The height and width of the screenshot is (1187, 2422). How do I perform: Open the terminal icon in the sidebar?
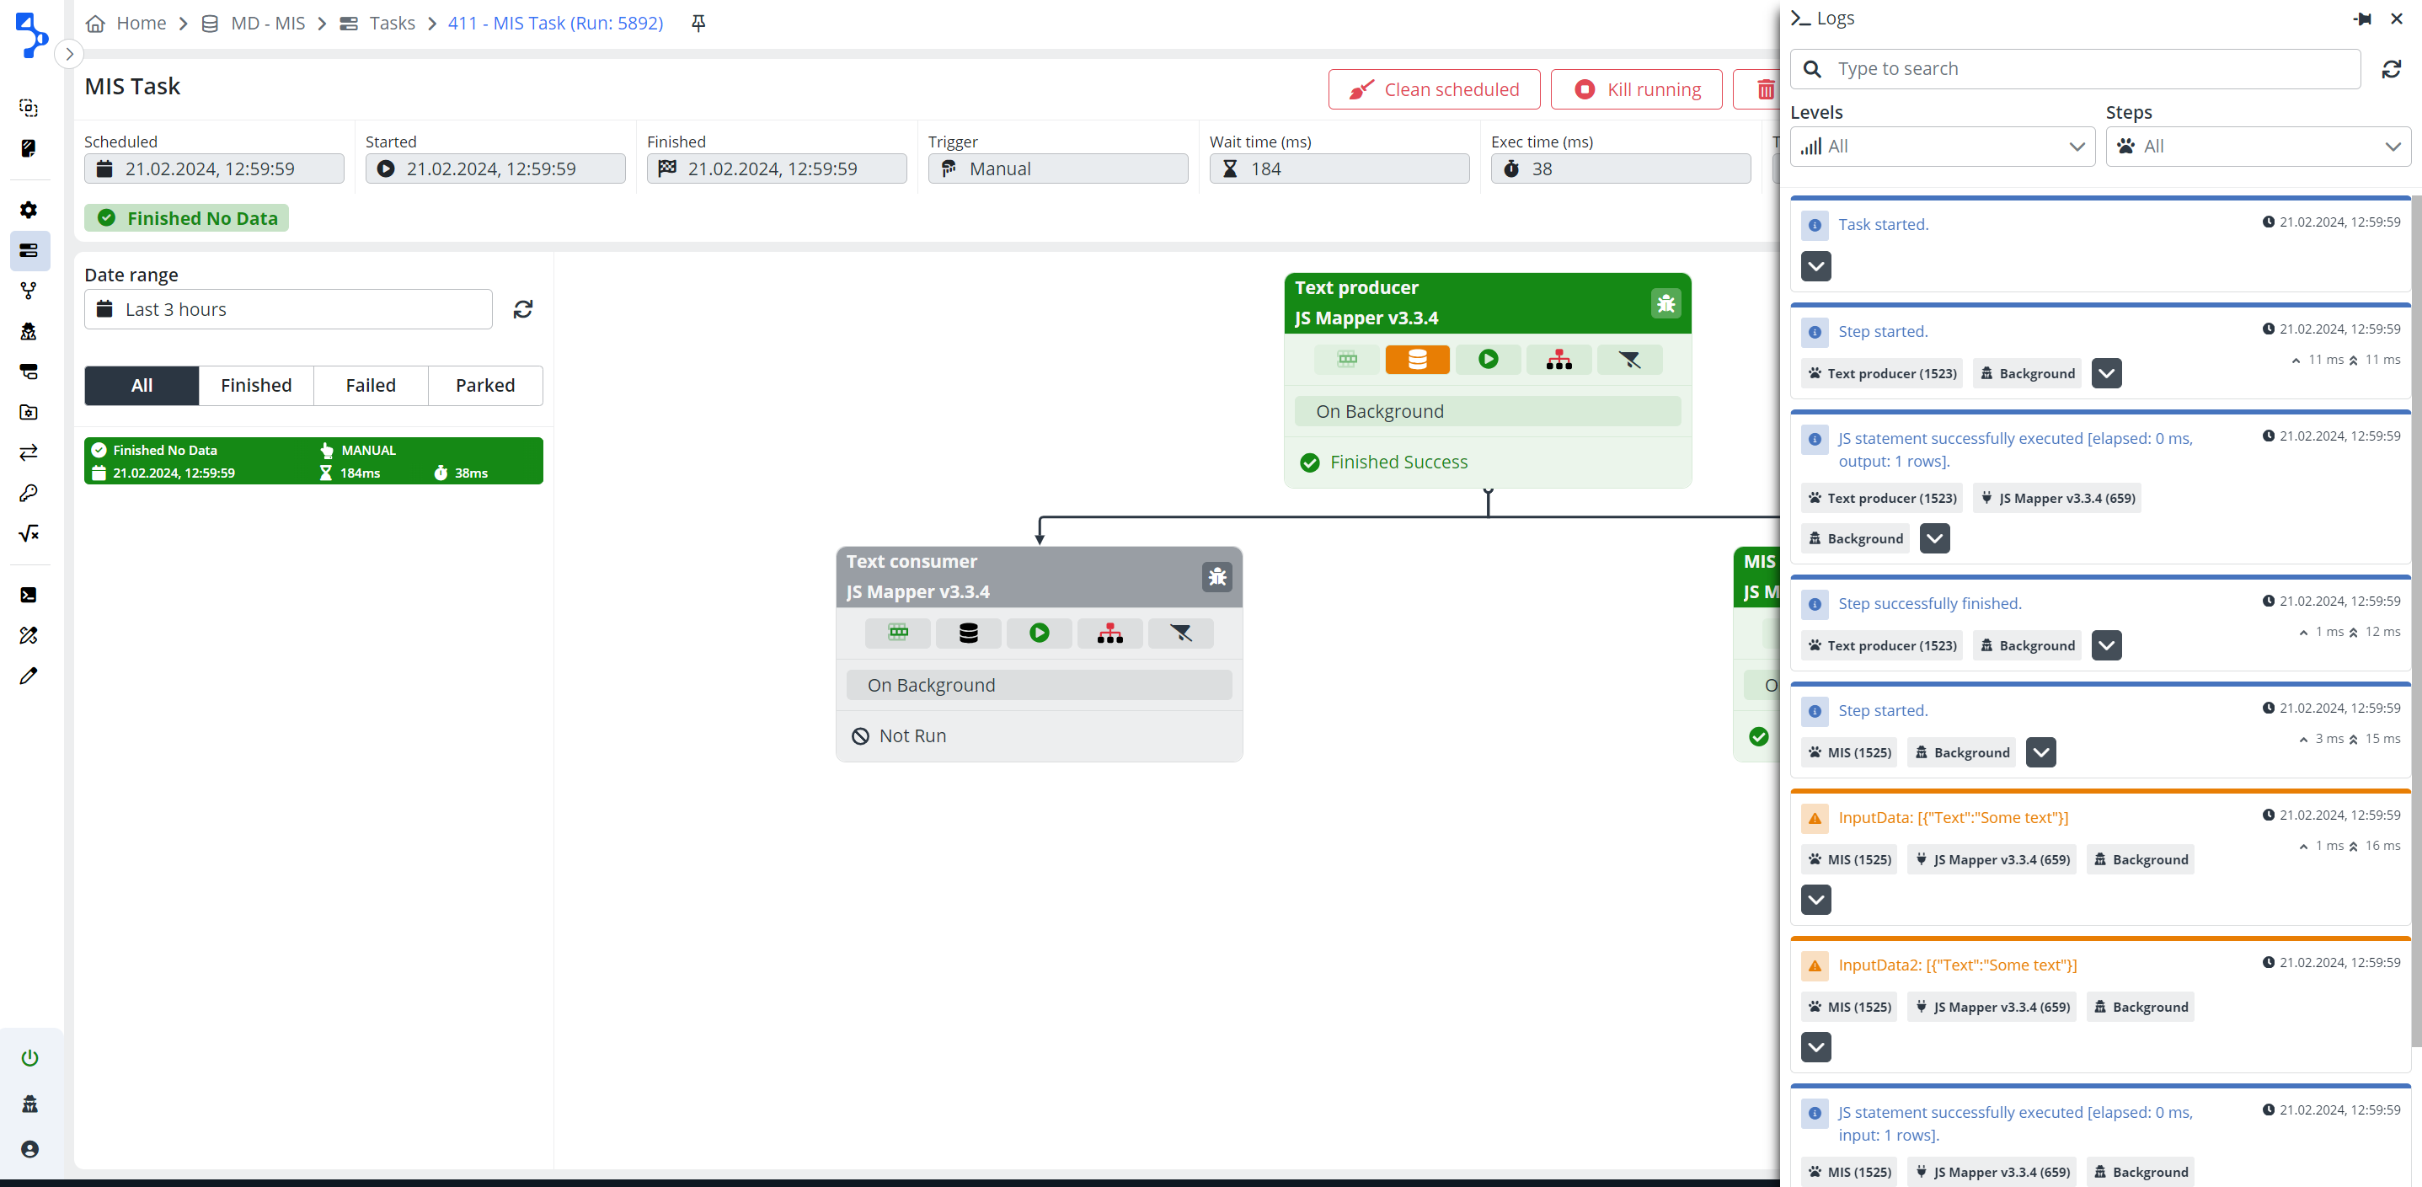28,595
